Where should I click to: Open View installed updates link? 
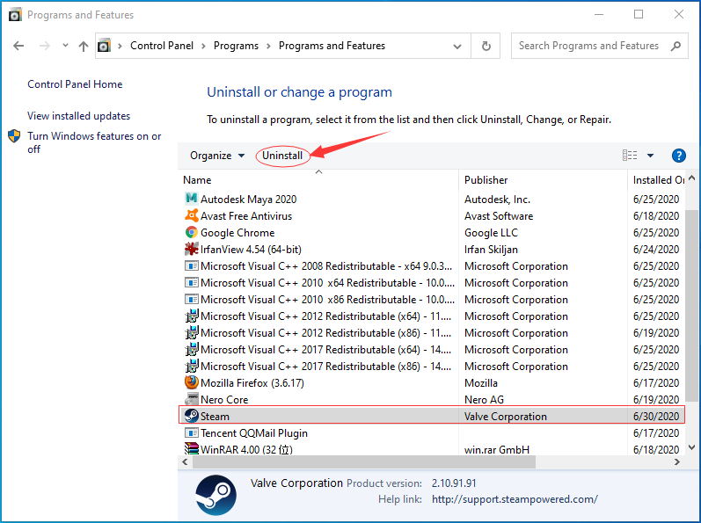pos(78,116)
